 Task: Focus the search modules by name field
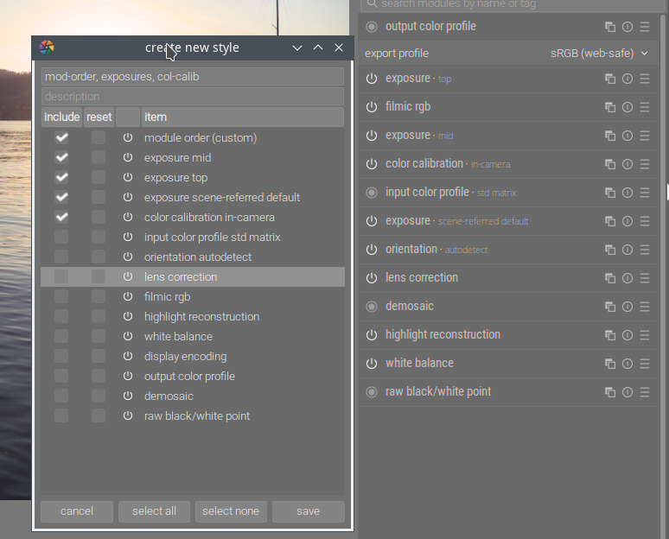[512, 4]
